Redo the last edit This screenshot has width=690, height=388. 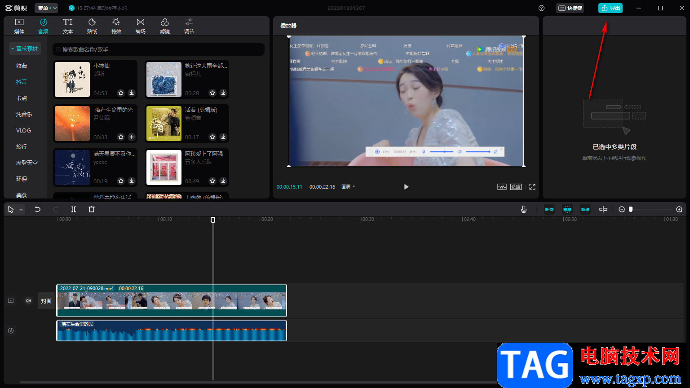(x=56, y=209)
